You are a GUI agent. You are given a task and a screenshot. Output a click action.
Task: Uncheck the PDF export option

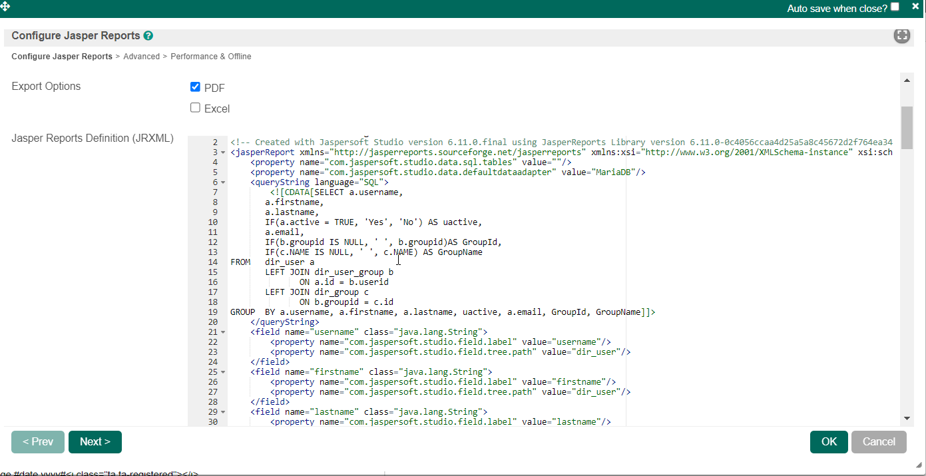(195, 87)
